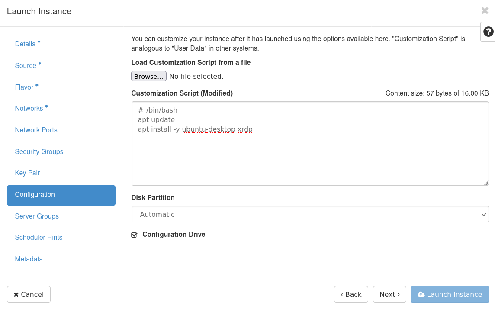This screenshot has width=495, height=309.
Task: Switch to the Source step
Action: pyautogui.click(x=26, y=66)
